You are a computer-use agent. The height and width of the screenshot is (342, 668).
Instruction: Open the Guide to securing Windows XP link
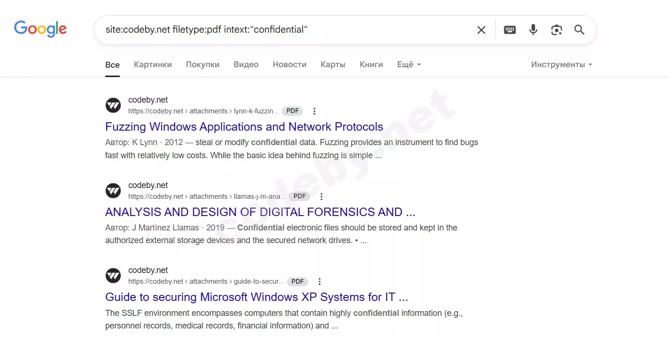(x=256, y=297)
